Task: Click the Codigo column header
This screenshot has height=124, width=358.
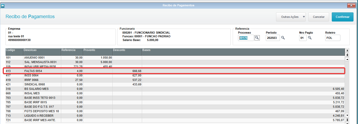Action: [14, 52]
